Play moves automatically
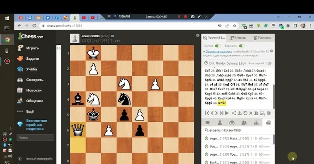The height and width of the screenshot is (164, 314). [x=227, y=113]
